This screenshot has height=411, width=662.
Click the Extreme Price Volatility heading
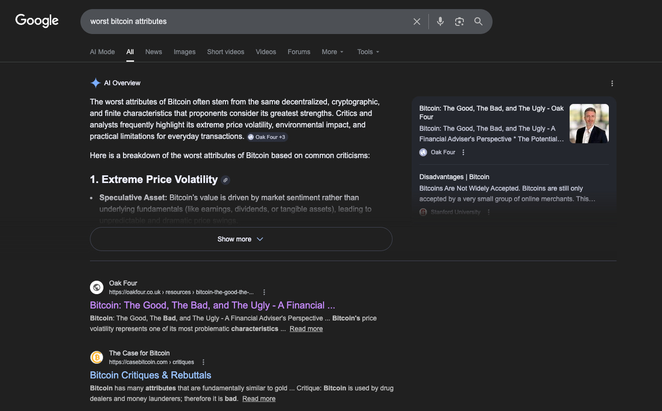[154, 180]
